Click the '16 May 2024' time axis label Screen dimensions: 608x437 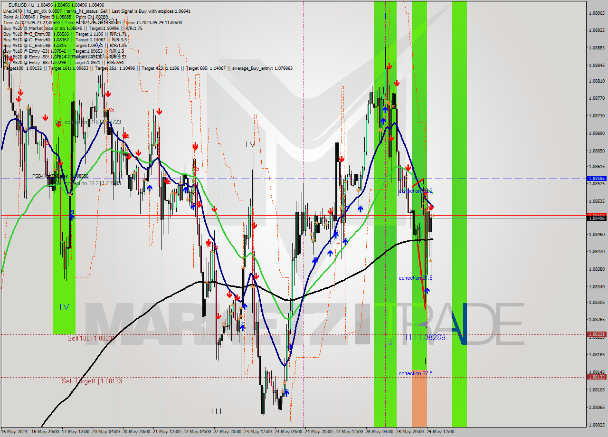pyautogui.click(x=14, y=432)
